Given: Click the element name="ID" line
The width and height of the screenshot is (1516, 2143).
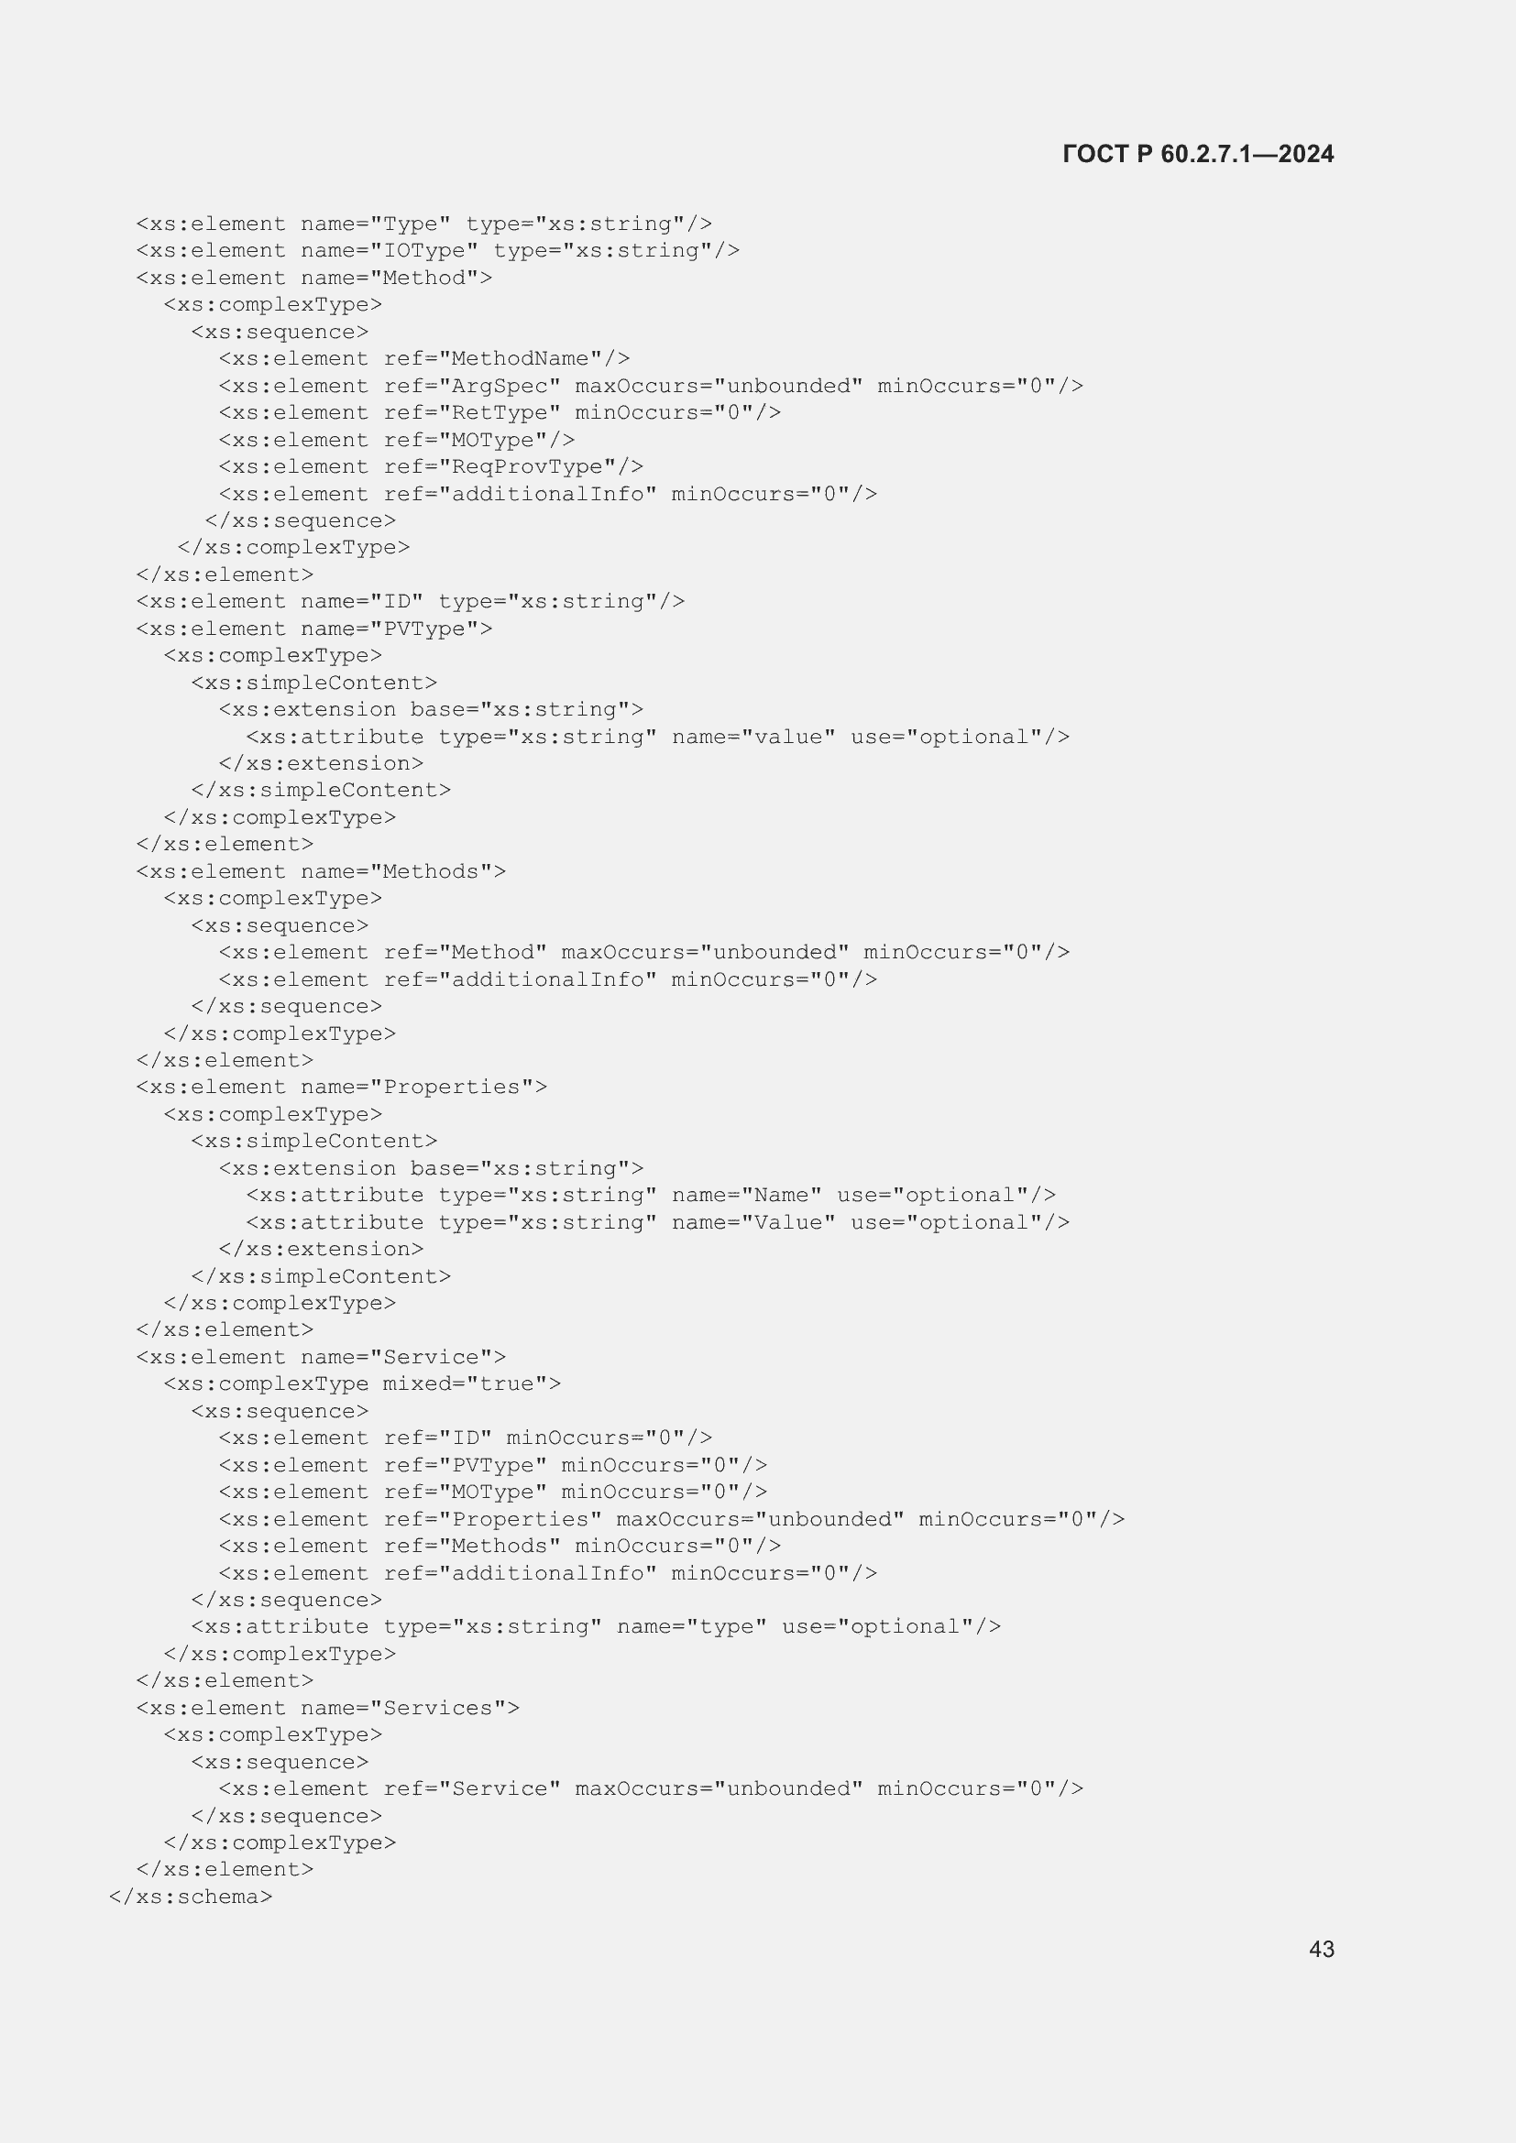Looking at the screenshot, I should [x=410, y=601].
